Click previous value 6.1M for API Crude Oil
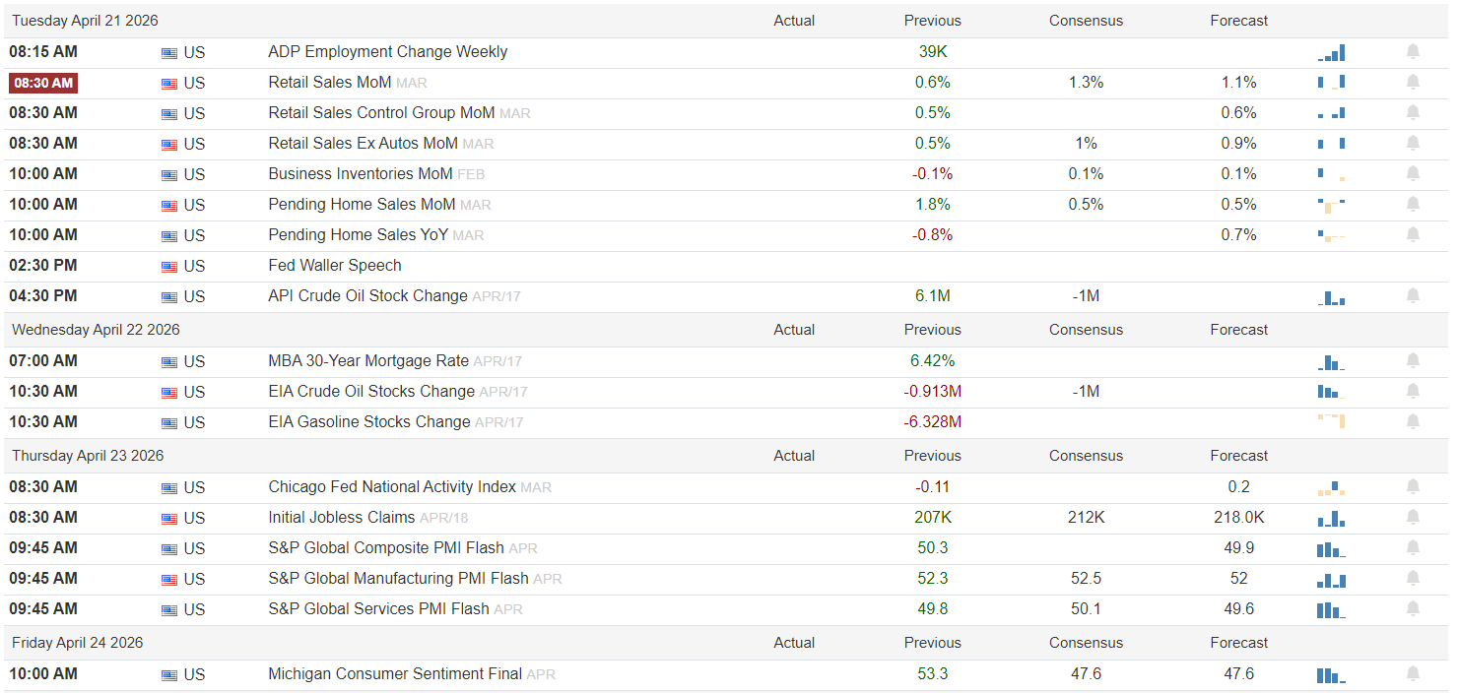This screenshot has height=693, width=1459. coord(933,295)
